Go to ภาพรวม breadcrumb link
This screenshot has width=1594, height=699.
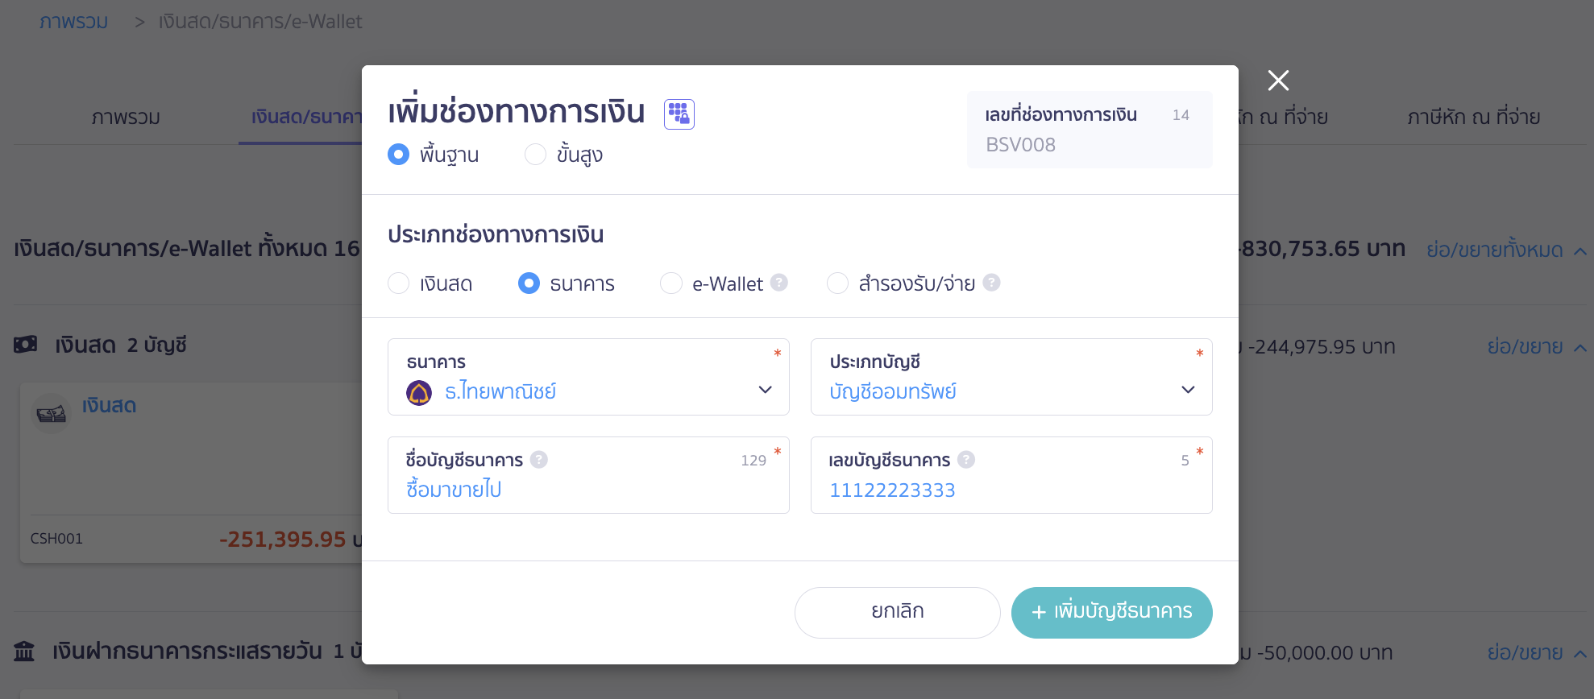(x=73, y=22)
